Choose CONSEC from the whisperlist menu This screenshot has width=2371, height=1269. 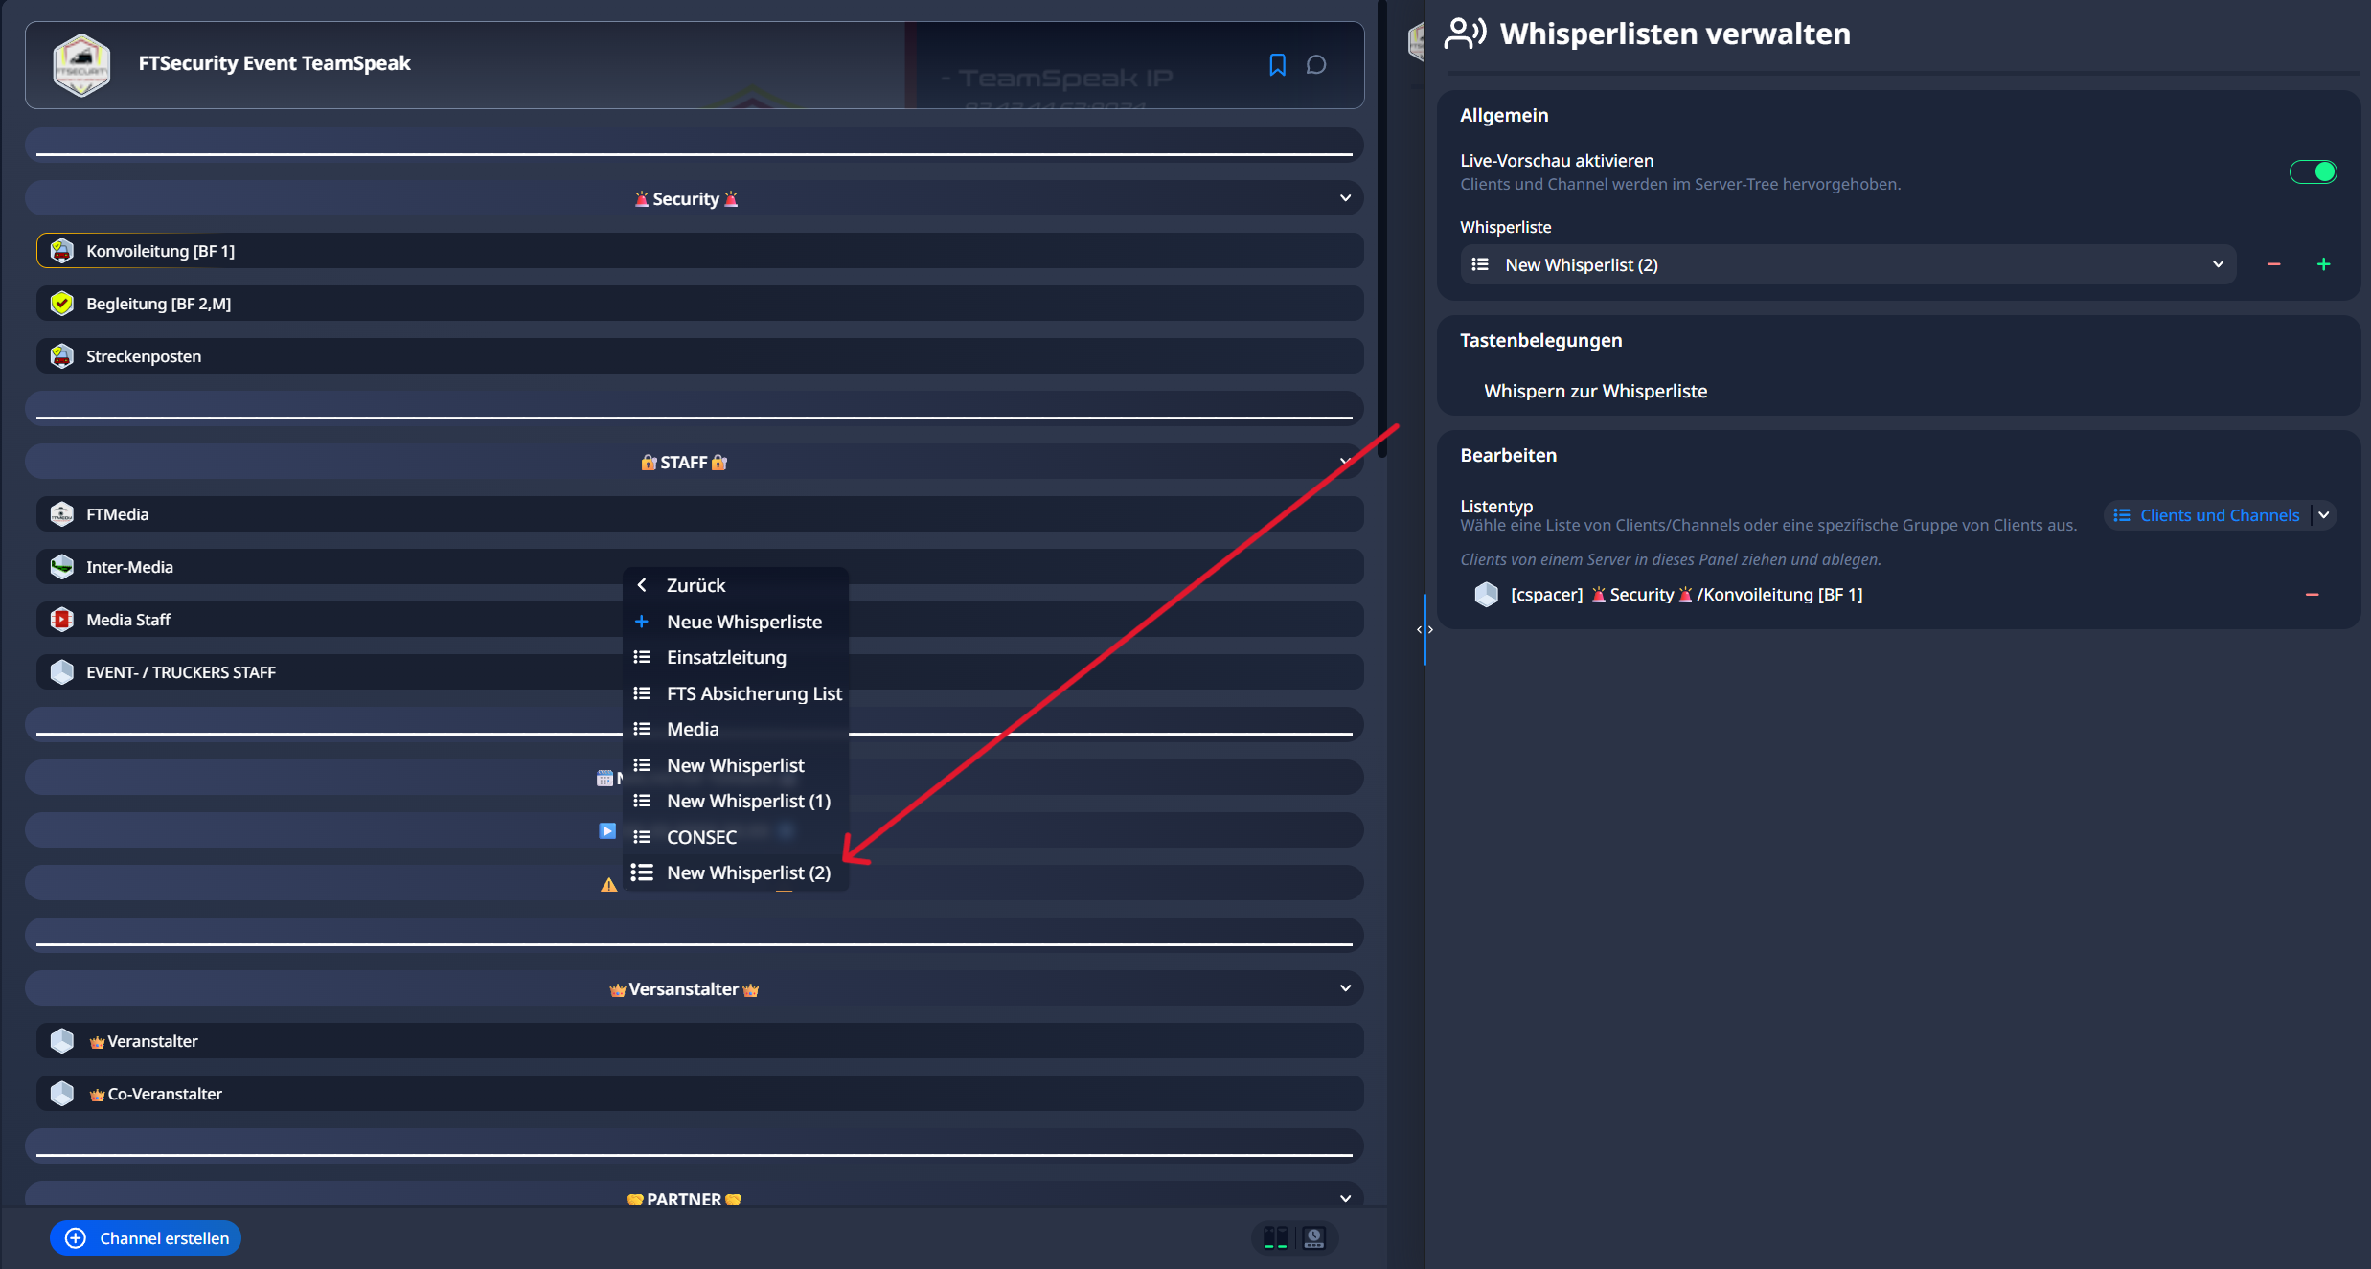pyautogui.click(x=701, y=837)
